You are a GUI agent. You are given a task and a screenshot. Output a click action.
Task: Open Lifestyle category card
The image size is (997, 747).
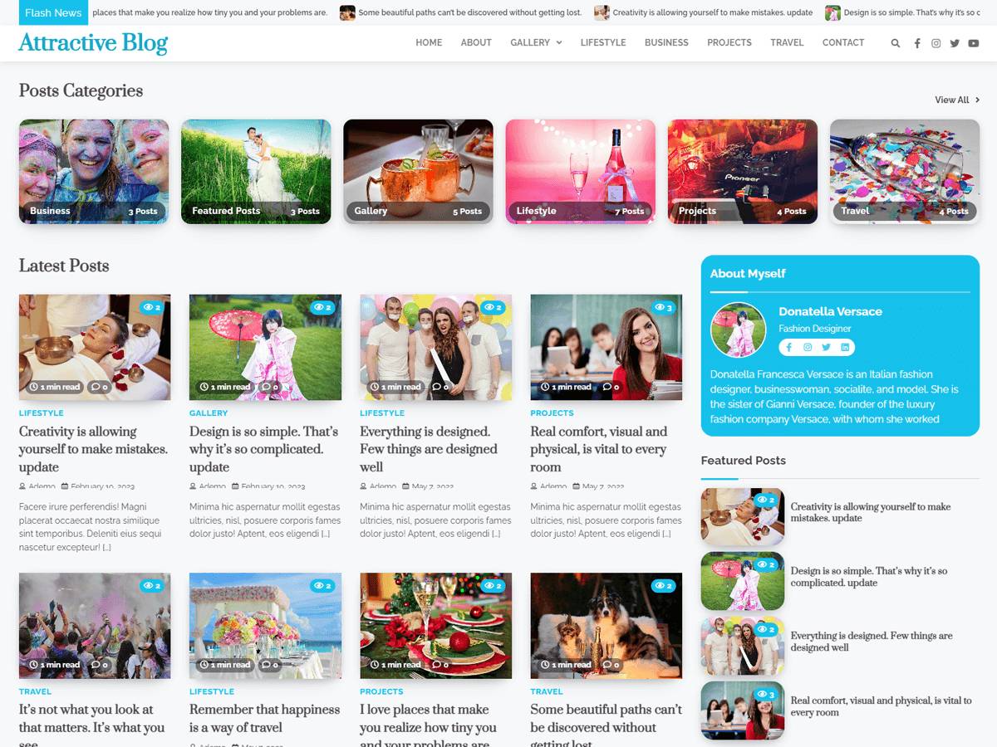[580, 172]
